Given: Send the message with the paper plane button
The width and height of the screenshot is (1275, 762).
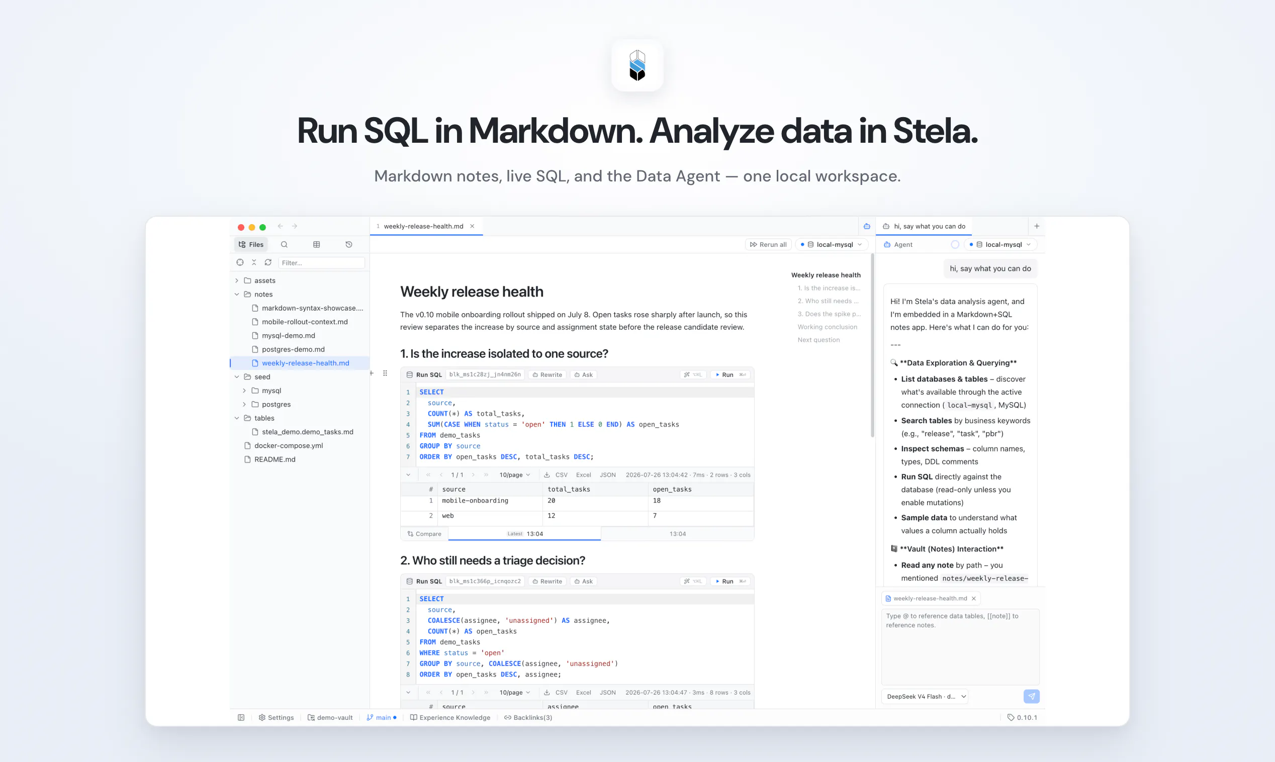Looking at the screenshot, I should 1031,696.
